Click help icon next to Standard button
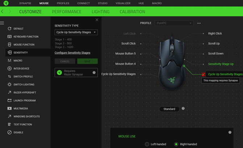The width and height of the screenshot is (243, 148). click(x=183, y=109)
